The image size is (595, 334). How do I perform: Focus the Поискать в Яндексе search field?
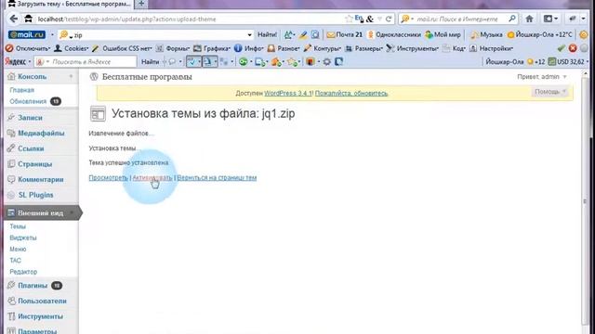[90, 62]
